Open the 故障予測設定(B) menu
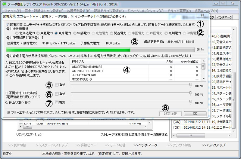Viewport: 241px width, 159px height. 79,11
